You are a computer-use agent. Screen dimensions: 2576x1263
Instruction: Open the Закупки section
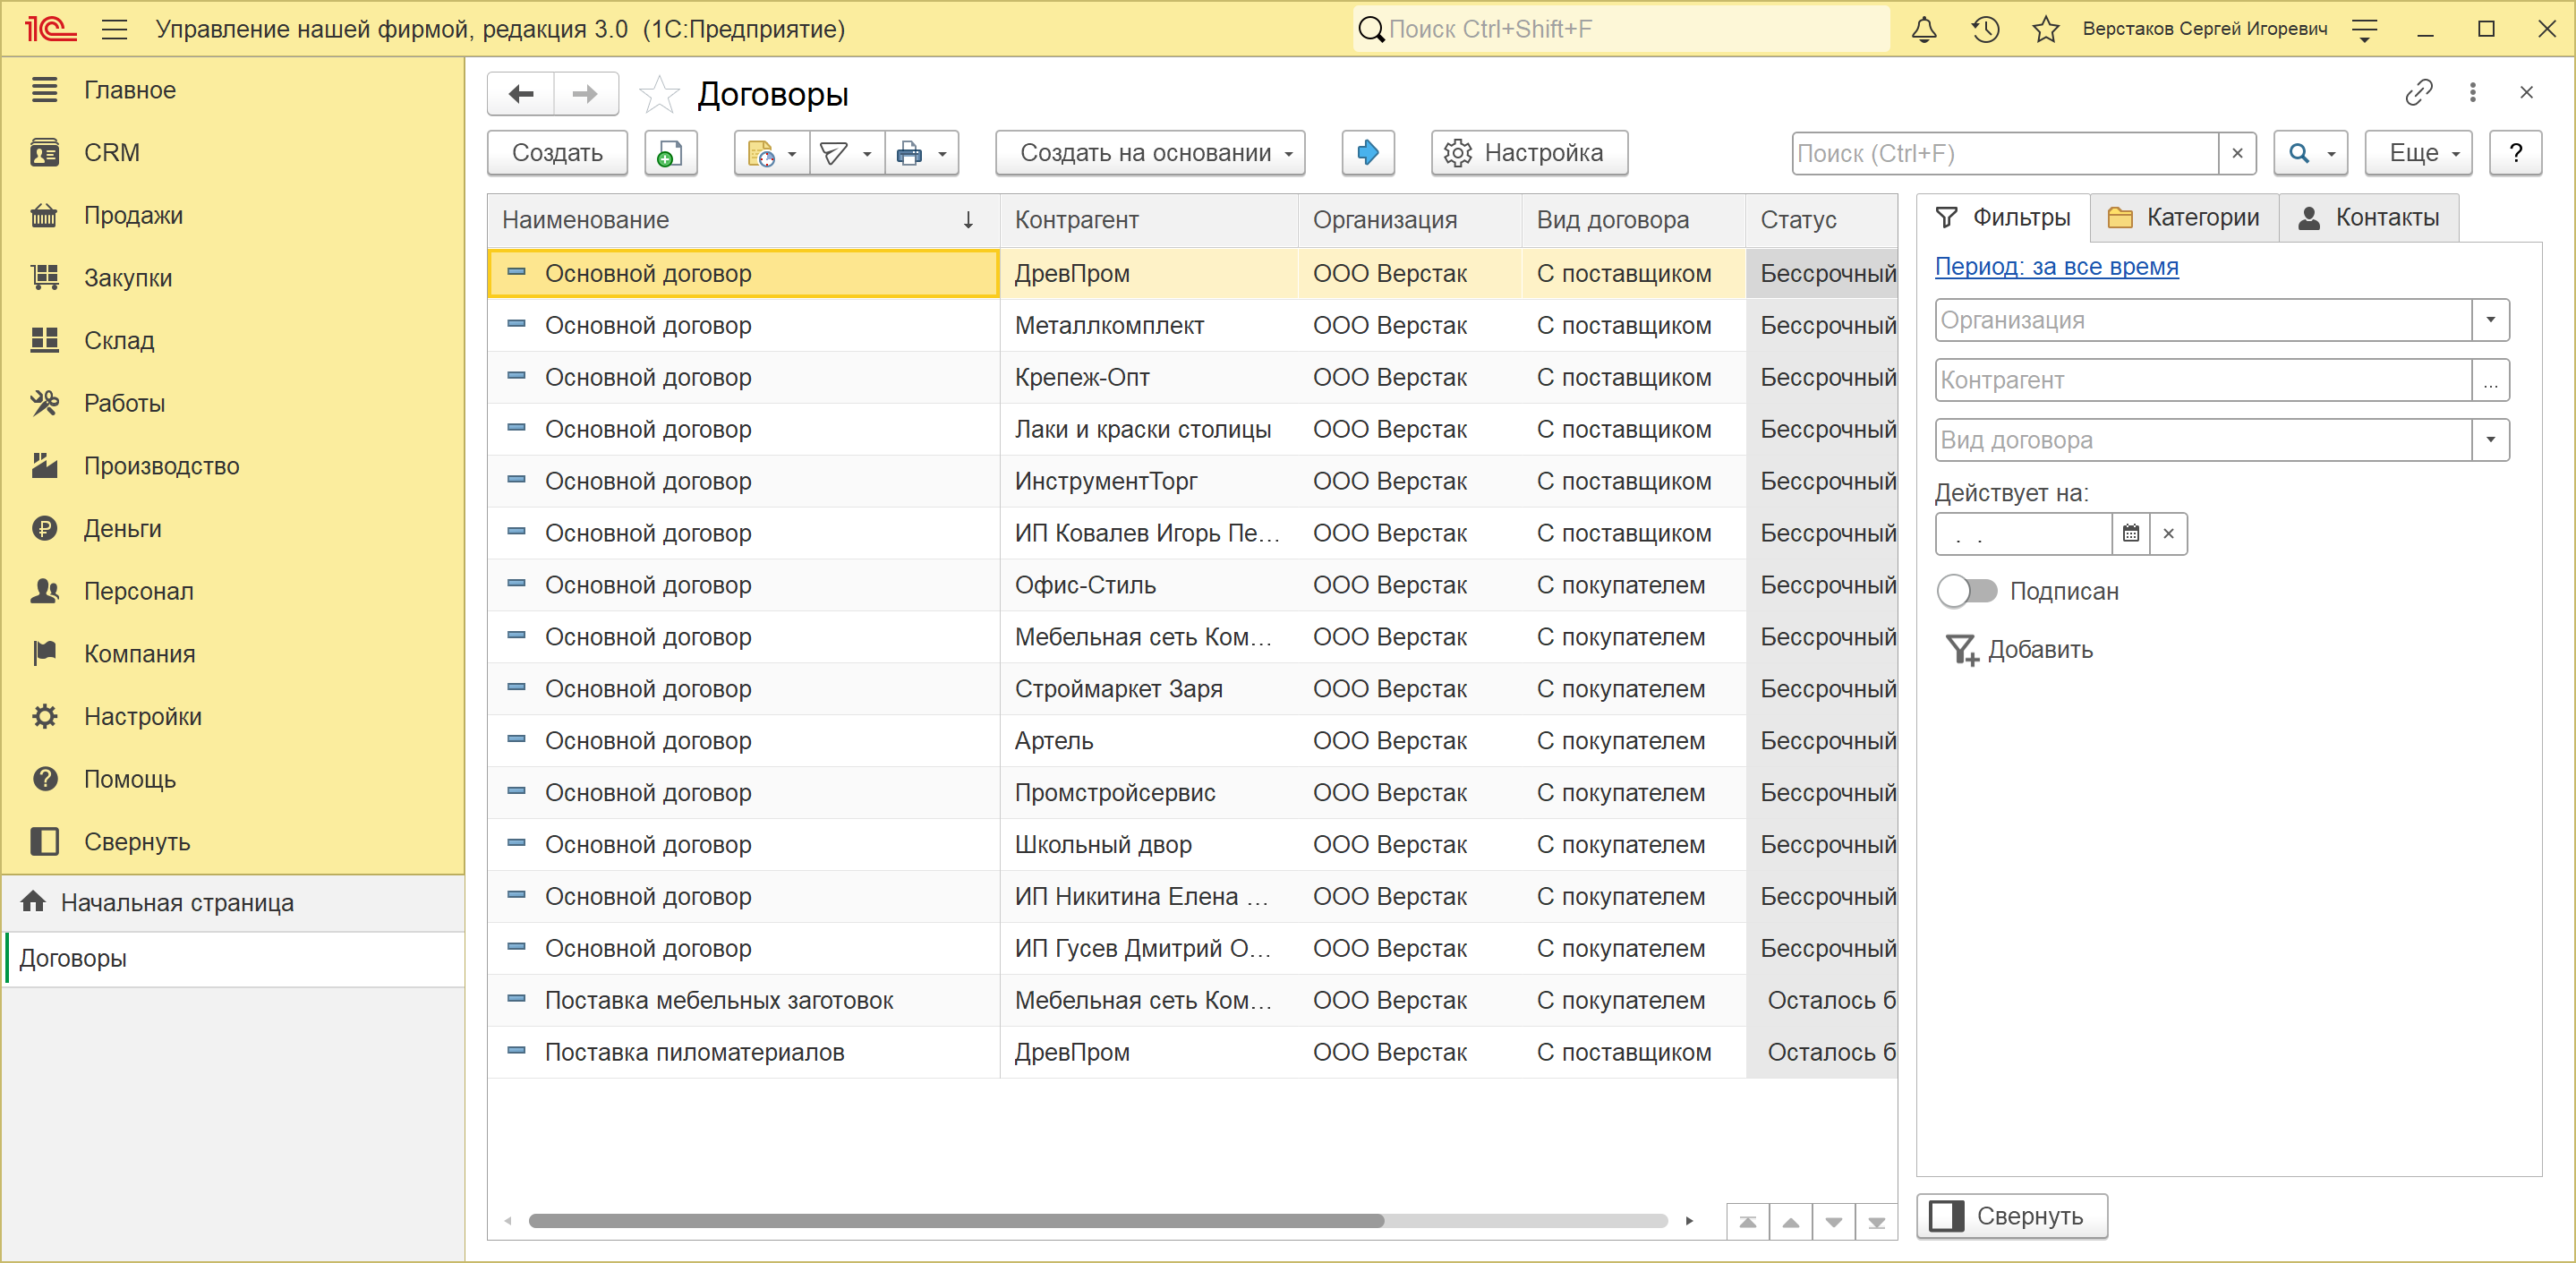pos(233,278)
